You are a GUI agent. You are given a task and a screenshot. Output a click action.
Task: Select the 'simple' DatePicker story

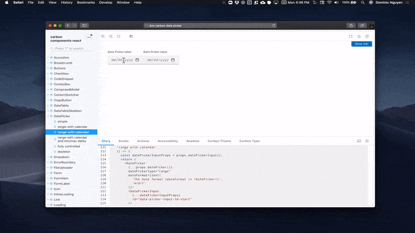coord(62,122)
